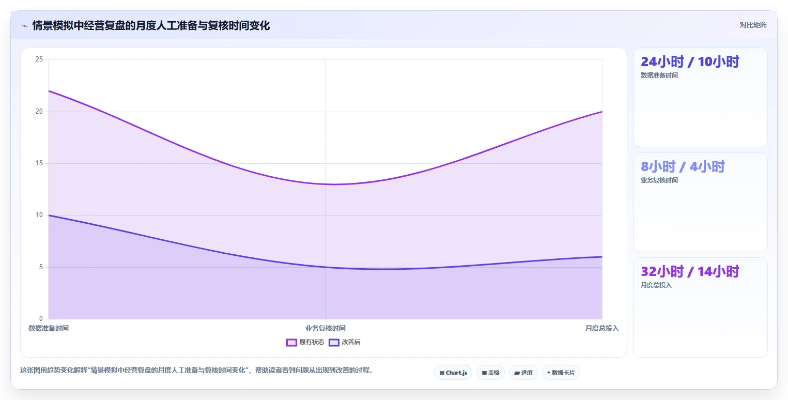The image size is (788, 400).
Task: Open the 8小时 / 4小时 data card
Action: pyautogui.click(x=701, y=202)
